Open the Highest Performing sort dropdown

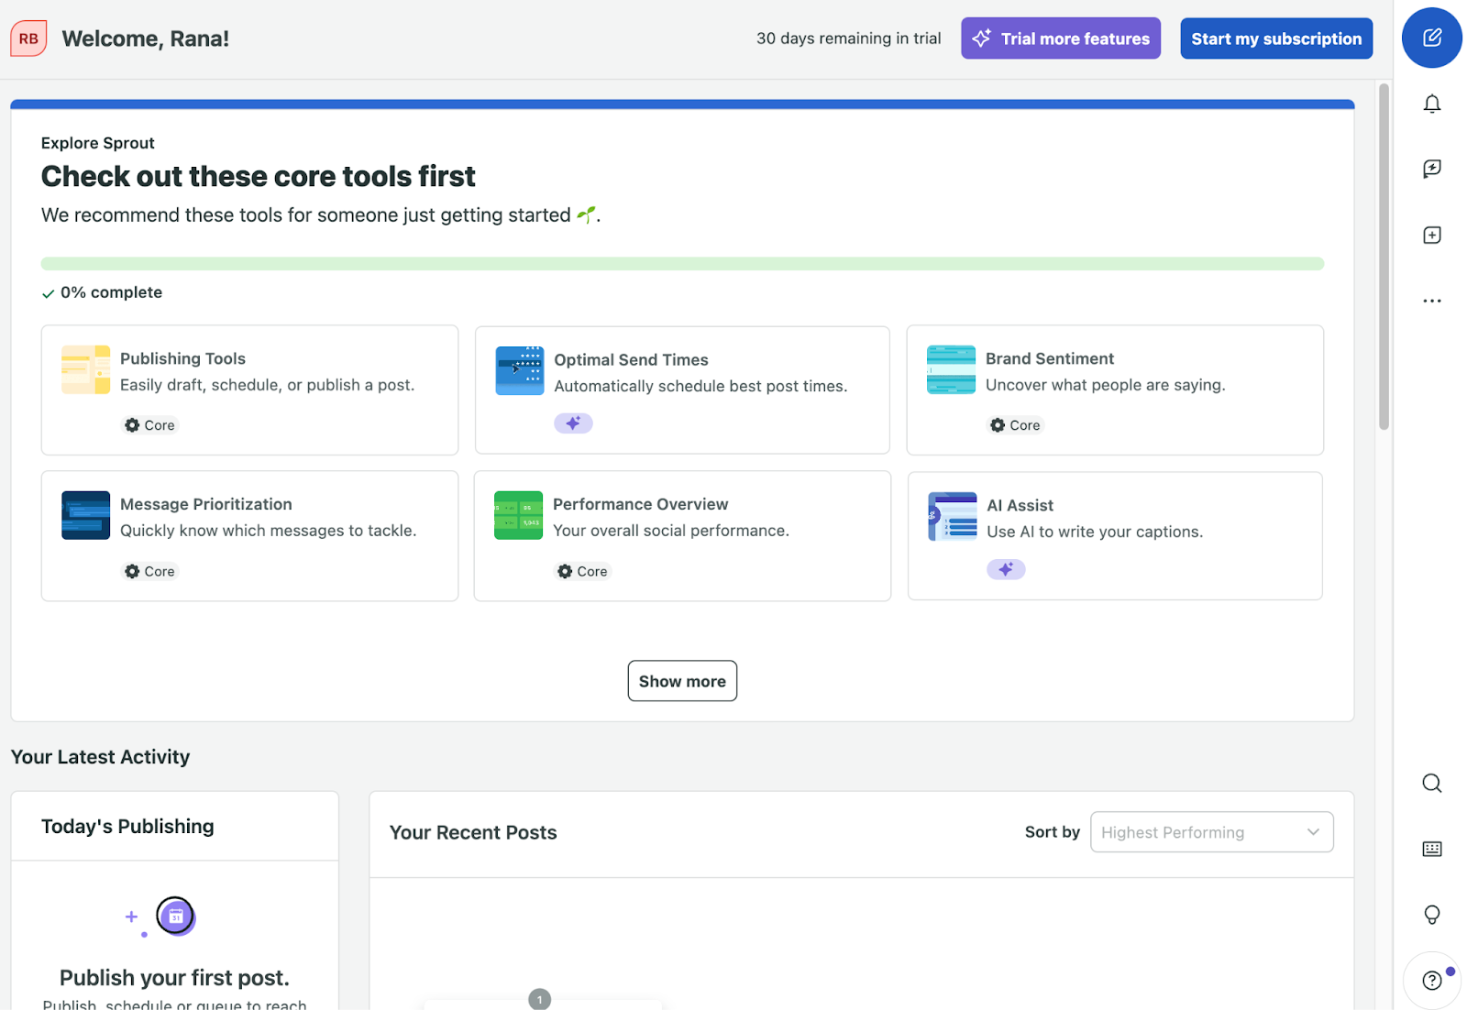pos(1211,831)
